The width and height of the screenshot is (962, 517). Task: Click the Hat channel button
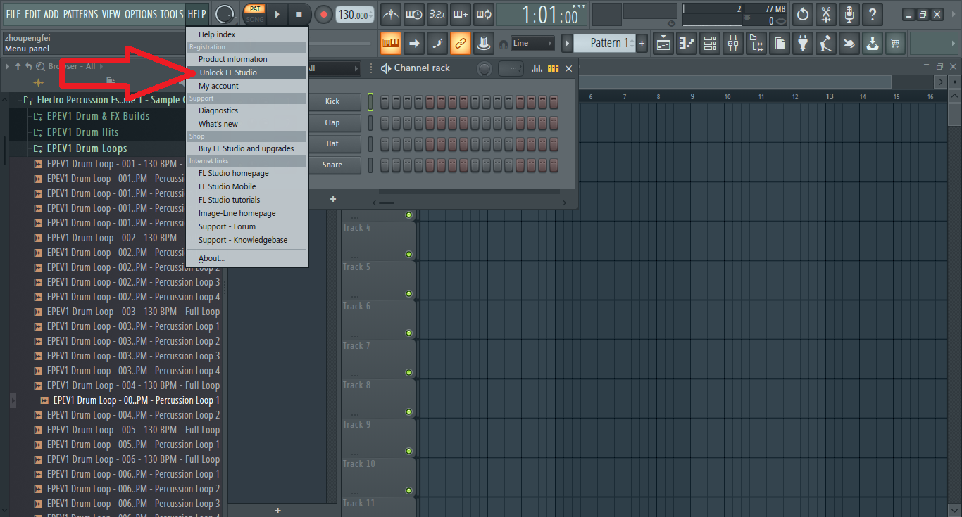click(x=332, y=143)
